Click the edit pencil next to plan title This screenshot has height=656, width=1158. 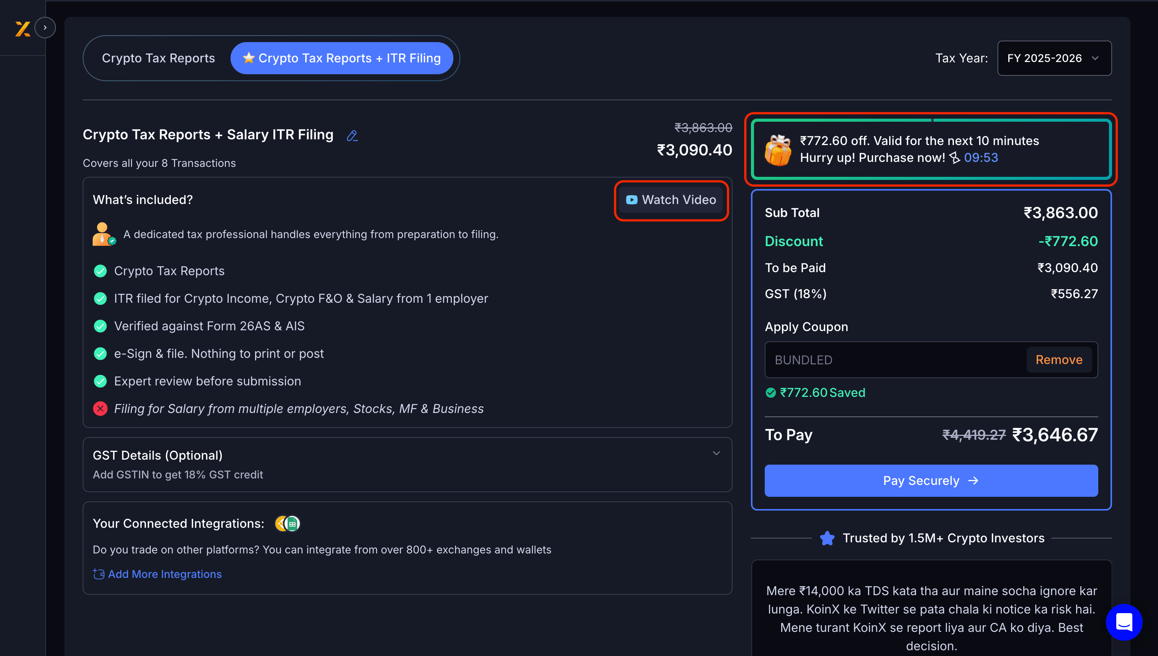tap(352, 135)
